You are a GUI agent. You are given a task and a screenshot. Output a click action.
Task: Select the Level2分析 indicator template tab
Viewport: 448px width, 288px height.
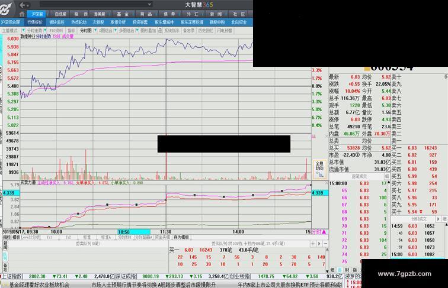[30, 237]
